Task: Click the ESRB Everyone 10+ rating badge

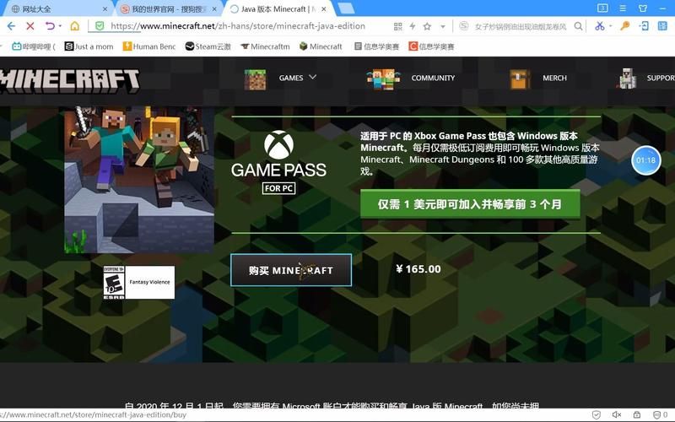Action: (x=138, y=283)
